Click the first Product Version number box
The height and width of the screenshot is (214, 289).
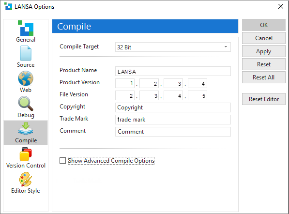coord(125,83)
